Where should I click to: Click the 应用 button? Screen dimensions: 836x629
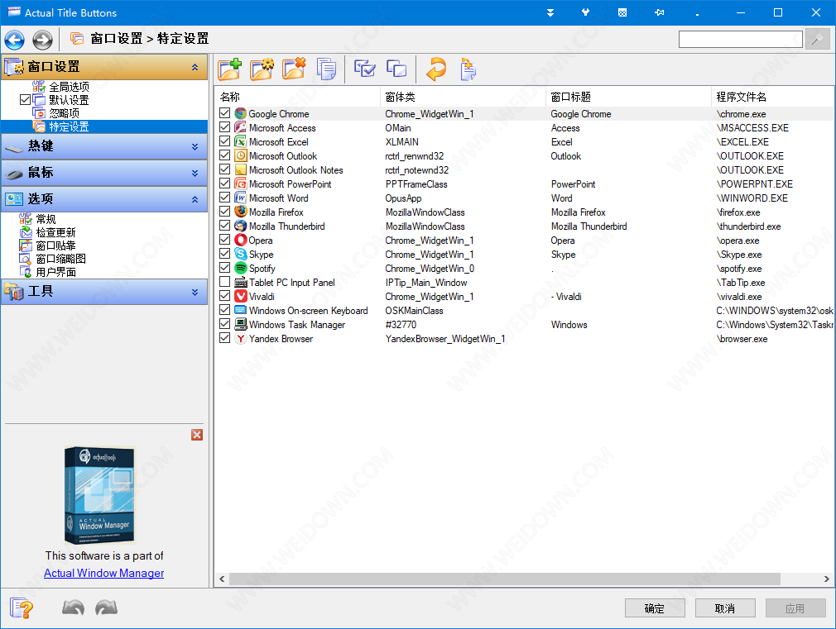[x=795, y=608]
